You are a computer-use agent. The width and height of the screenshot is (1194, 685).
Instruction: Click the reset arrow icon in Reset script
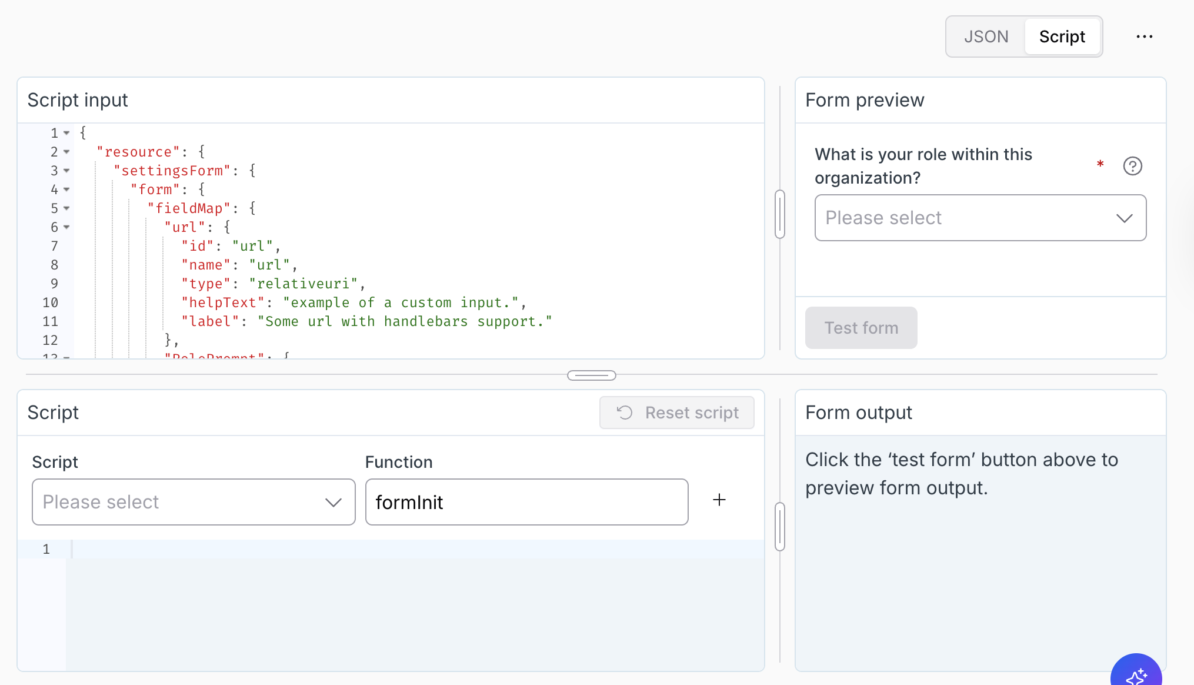625,413
